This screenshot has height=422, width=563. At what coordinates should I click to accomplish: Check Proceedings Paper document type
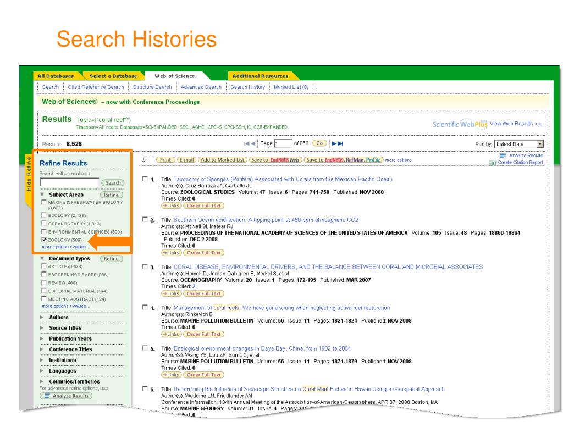point(44,275)
